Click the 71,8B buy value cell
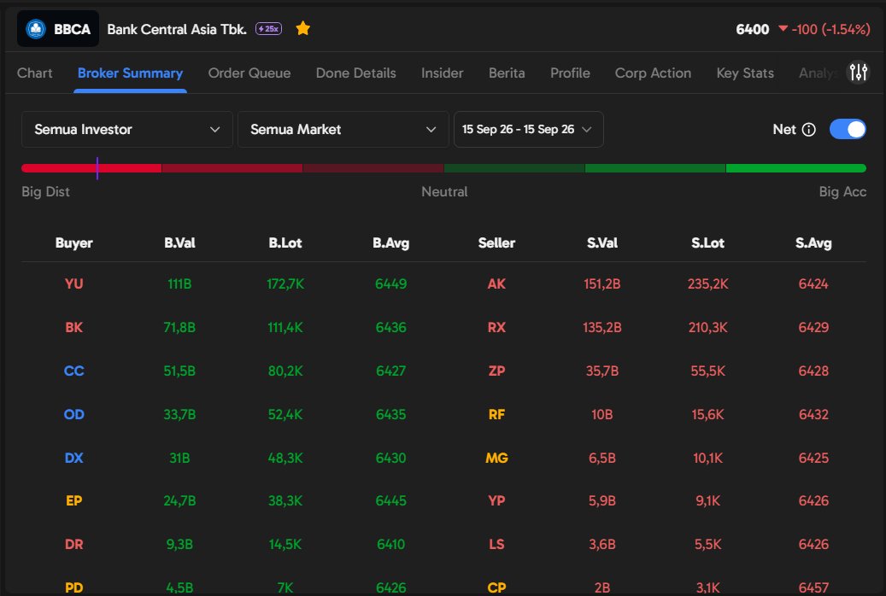The image size is (886, 596). tap(179, 327)
